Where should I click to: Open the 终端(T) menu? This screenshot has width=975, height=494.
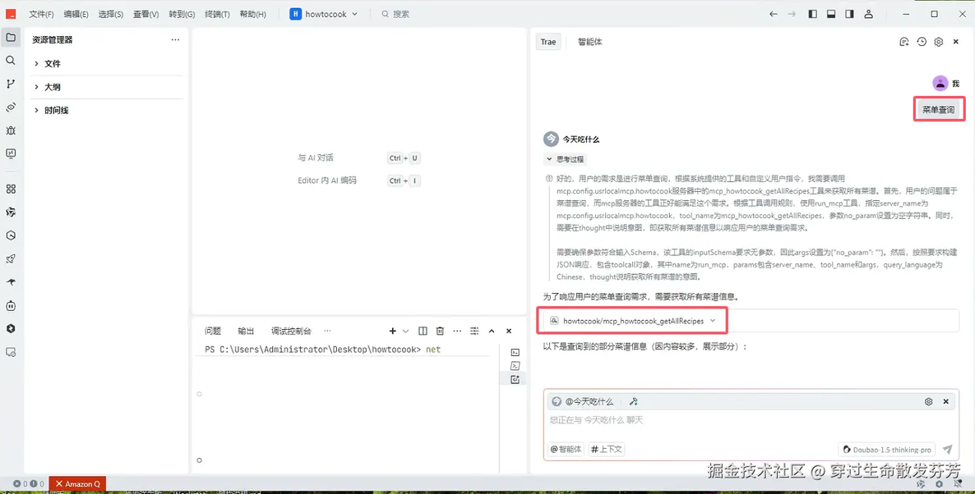tap(217, 14)
